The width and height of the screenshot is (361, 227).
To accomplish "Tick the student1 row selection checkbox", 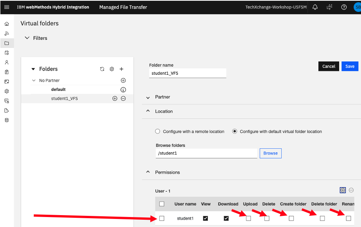I will point(162,218).
